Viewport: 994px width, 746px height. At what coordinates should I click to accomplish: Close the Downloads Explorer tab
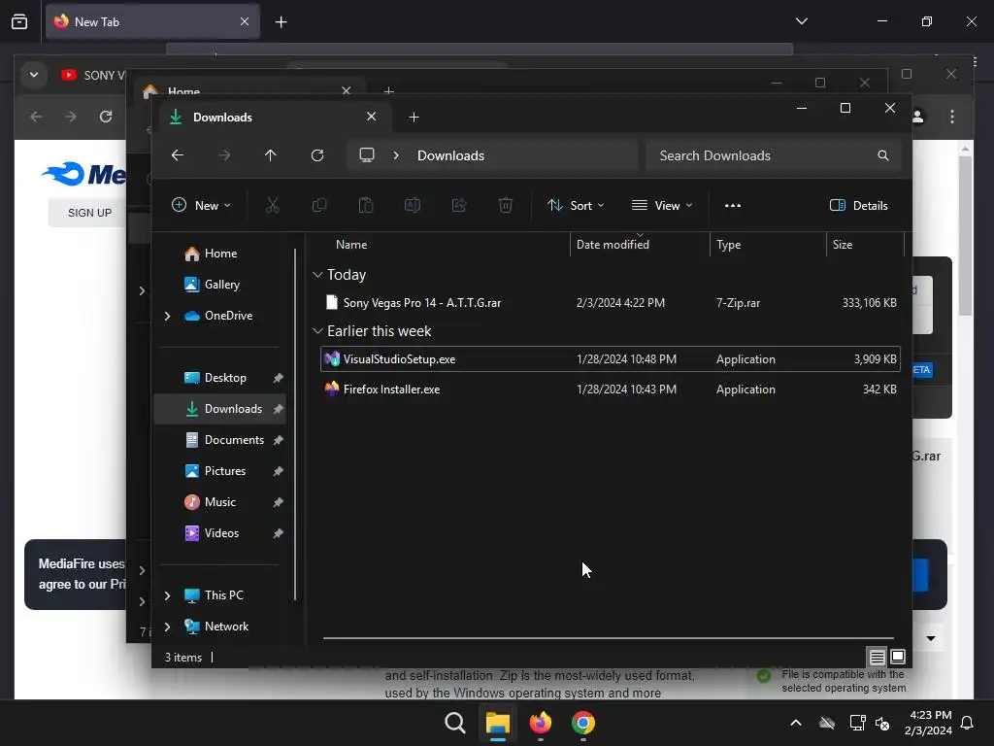(x=372, y=117)
